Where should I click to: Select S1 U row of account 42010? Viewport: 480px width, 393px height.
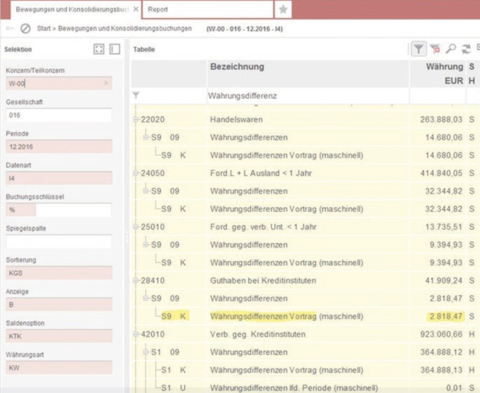305,387
